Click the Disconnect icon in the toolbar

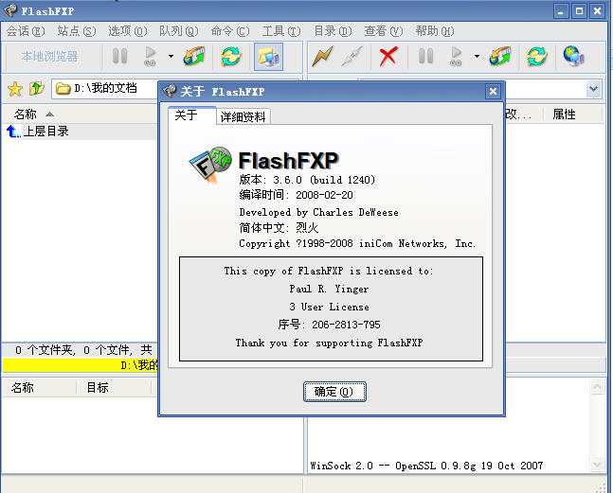[x=353, y=56]
